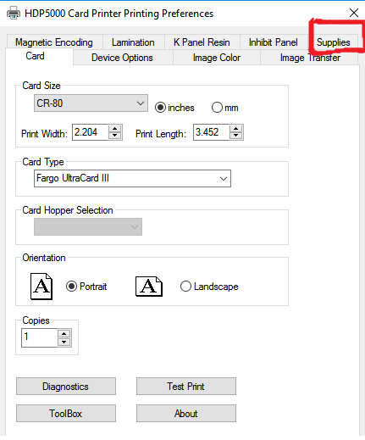Click the Diagnostics button

click(66, 387)
